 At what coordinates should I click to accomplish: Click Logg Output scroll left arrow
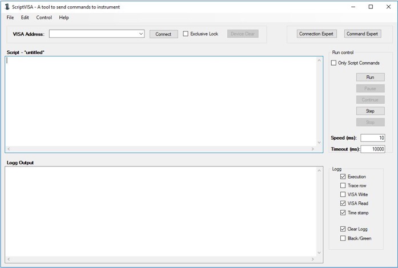(9, 259)
